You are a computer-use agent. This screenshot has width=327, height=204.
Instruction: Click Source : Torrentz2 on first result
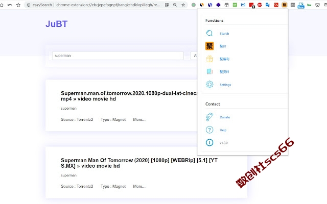(x=77, y=119)
